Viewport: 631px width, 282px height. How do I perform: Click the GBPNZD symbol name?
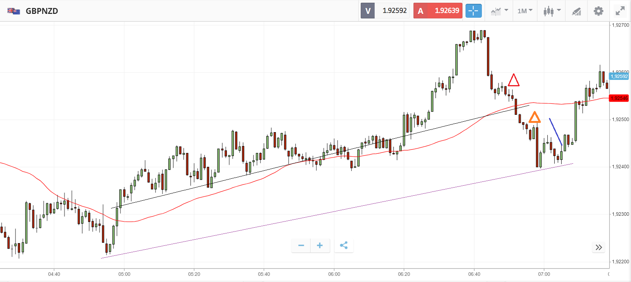click(x=42, y=11)
